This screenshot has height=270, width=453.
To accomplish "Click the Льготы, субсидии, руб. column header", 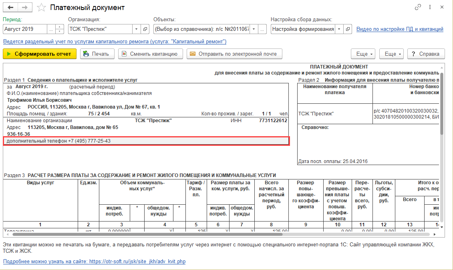I will click(x=384, y=200).
